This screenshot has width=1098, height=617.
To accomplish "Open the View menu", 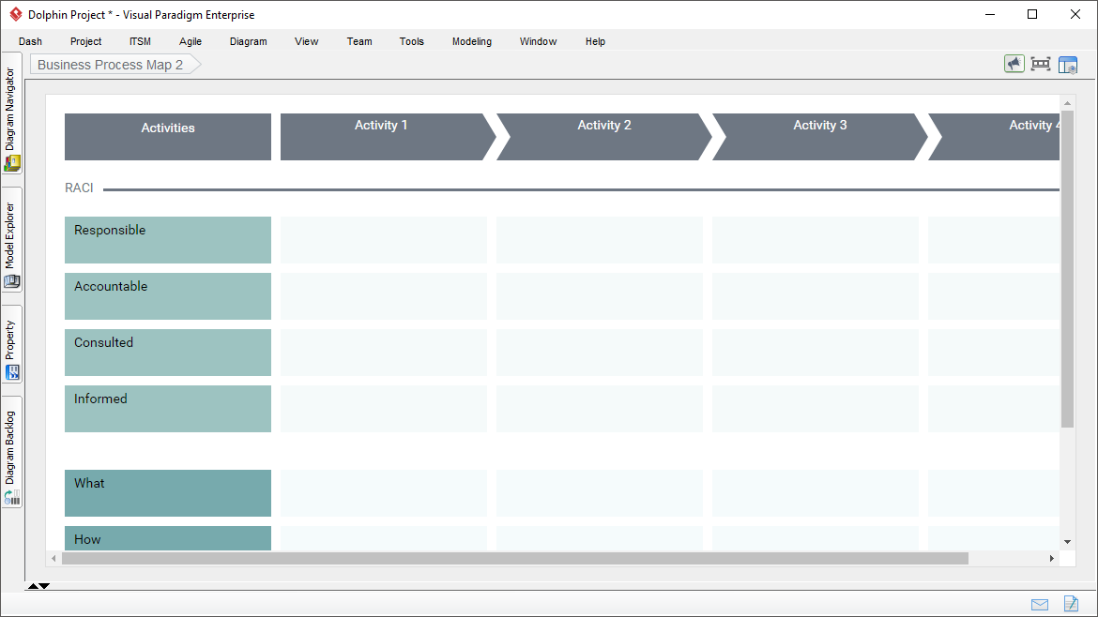I will point(306,41).
